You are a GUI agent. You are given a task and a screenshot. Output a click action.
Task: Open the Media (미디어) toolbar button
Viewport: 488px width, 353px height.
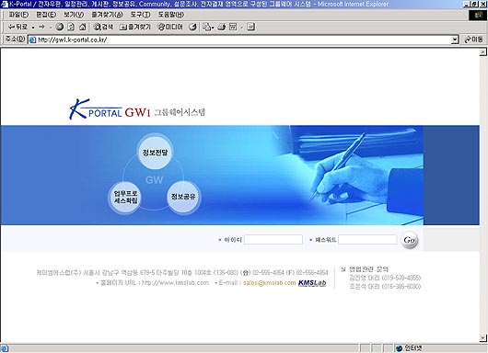point(170,27)
